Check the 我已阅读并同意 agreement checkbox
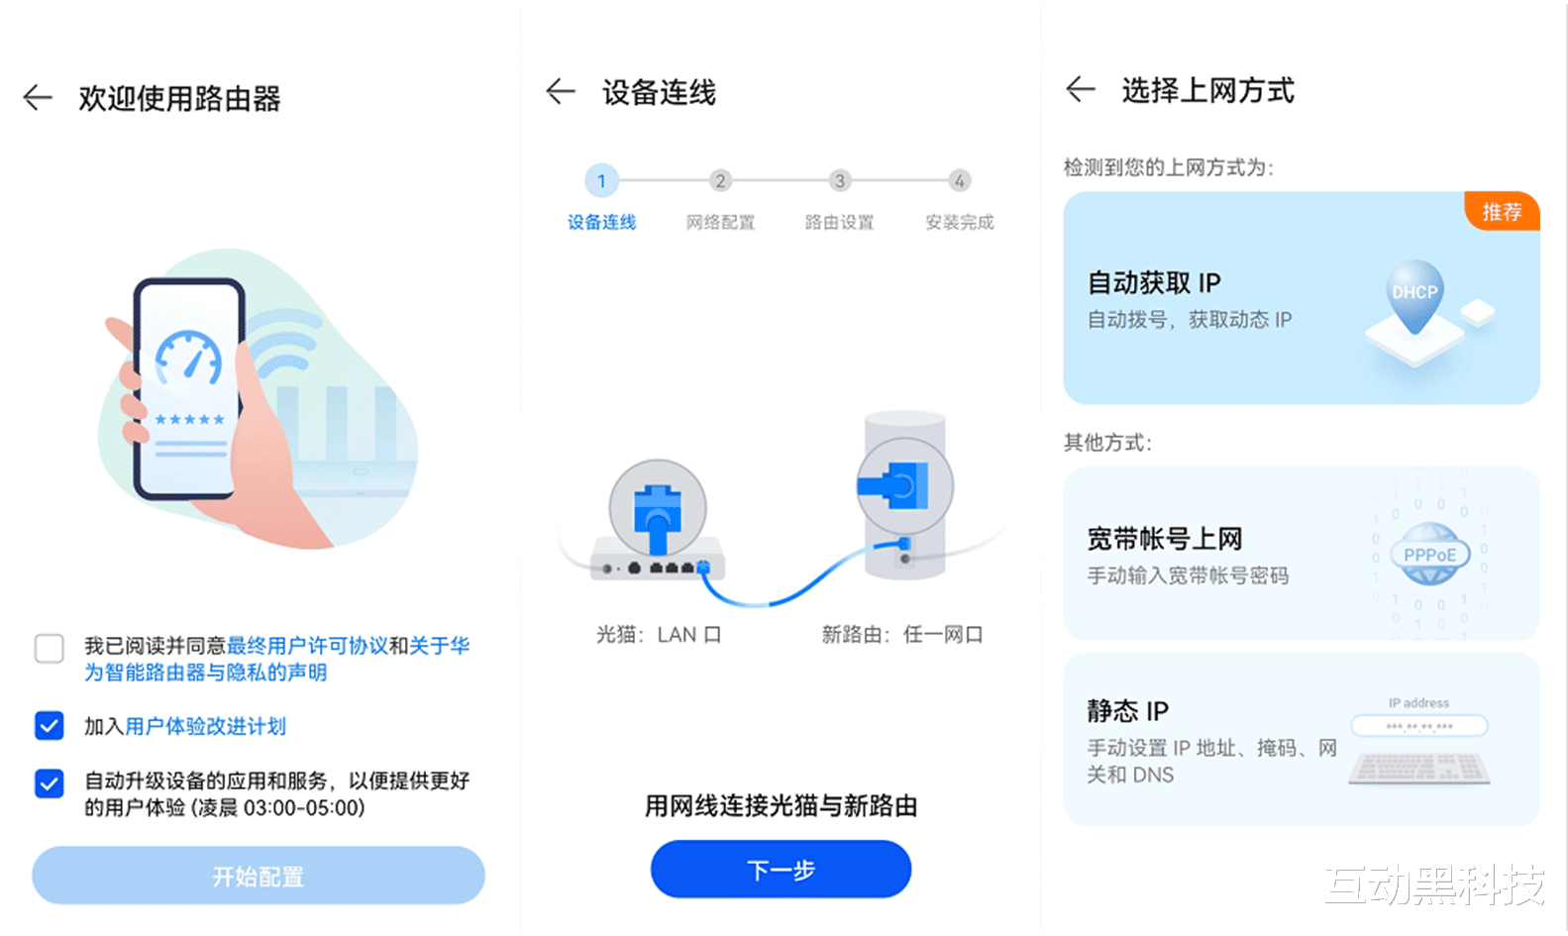The width and height of the screenshot is (1568, 936). [x=50, y=649]
